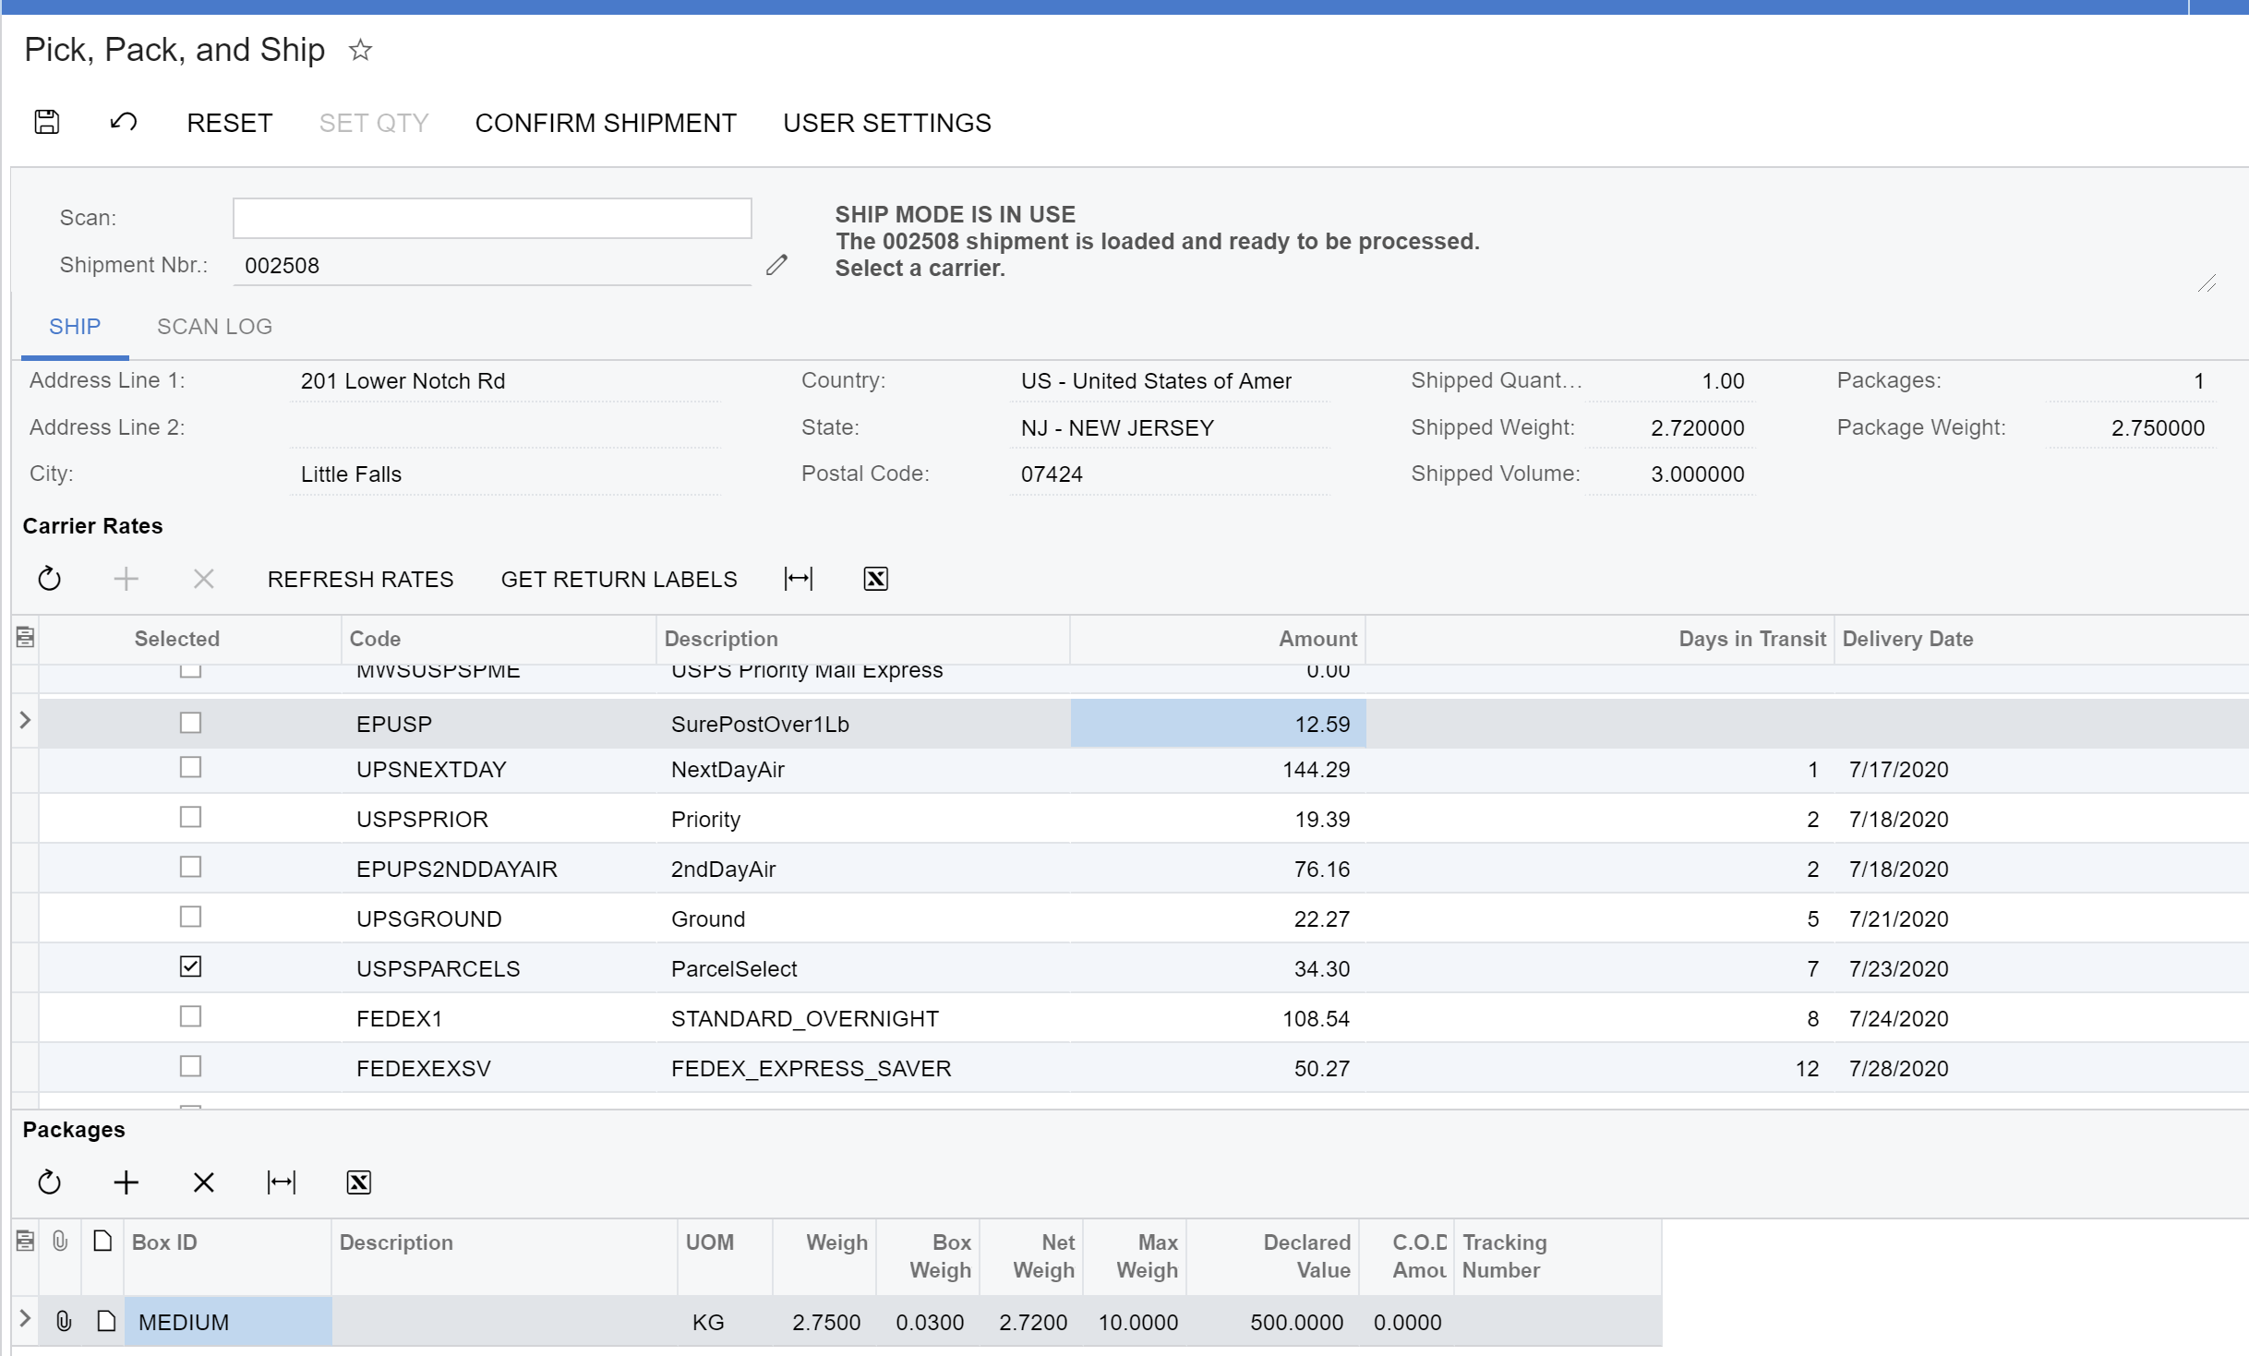Select the SHIP tab

pos(74,326)
